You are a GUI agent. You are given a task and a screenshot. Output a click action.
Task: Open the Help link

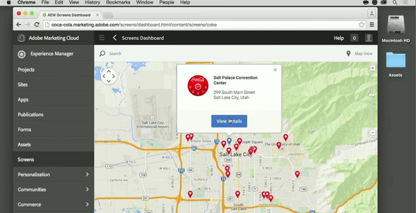click(x=339, y=38)
